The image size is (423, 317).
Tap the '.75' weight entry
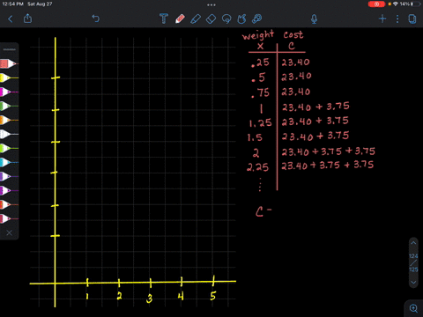260,92
